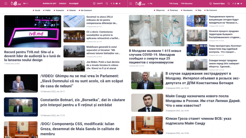Viewport: 246px width, 138px height.
Task: Click thumbnail beside 'Guvernul va aloca'
Action: pyautogui.click(x=74, y=21)
